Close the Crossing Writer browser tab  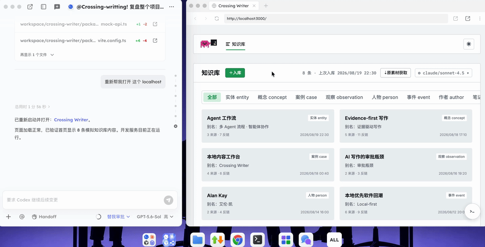point(254,6)
